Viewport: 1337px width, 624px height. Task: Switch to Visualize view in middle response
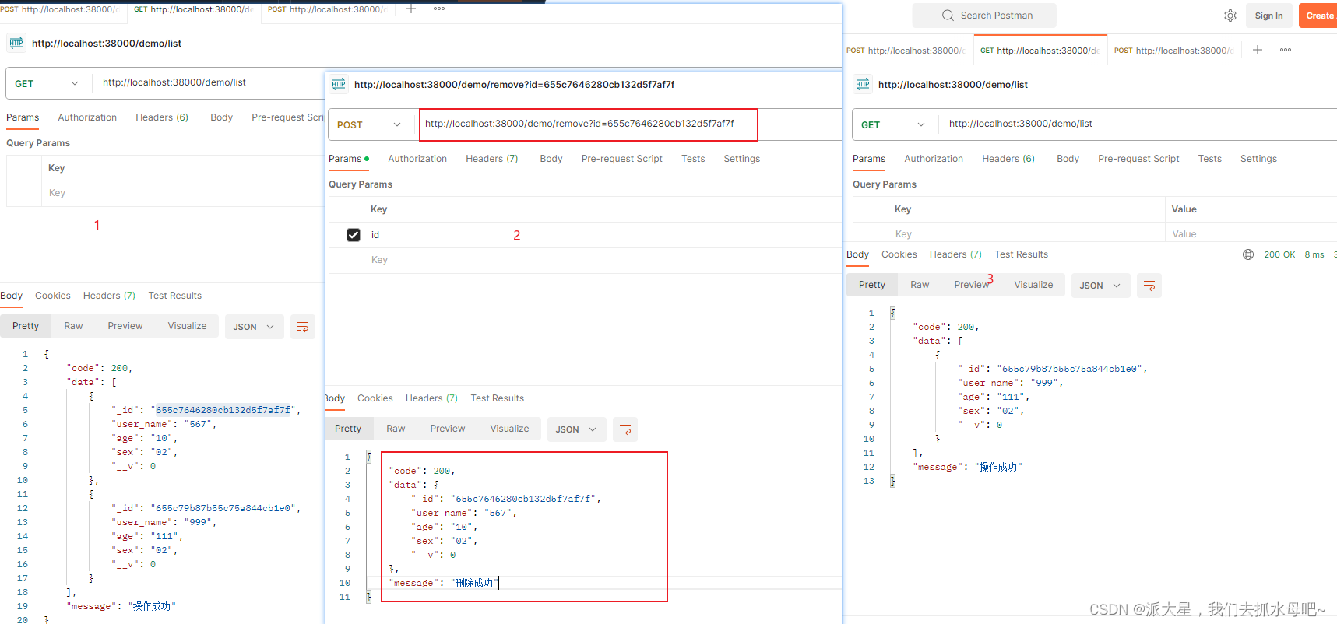510,429
